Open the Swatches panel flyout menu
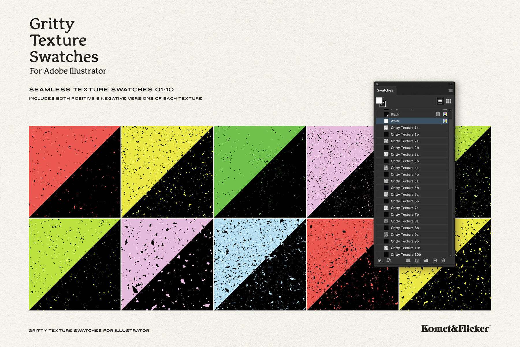520x347 pixels. coord(451,91)
